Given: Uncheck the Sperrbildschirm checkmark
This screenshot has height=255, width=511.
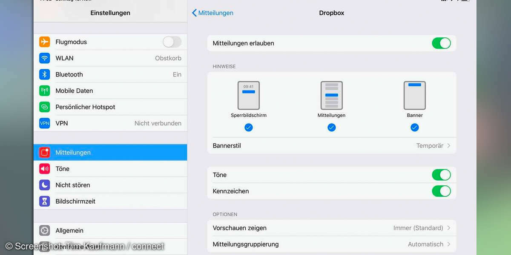Looking at the screenshot, I should 249,127.
